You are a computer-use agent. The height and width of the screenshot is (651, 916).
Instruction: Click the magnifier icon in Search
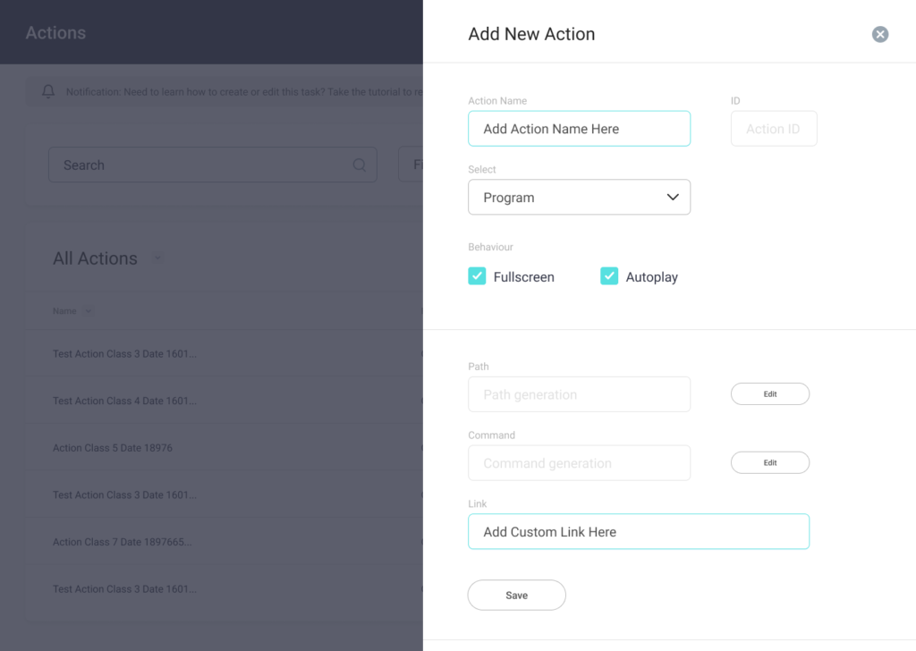360,165
